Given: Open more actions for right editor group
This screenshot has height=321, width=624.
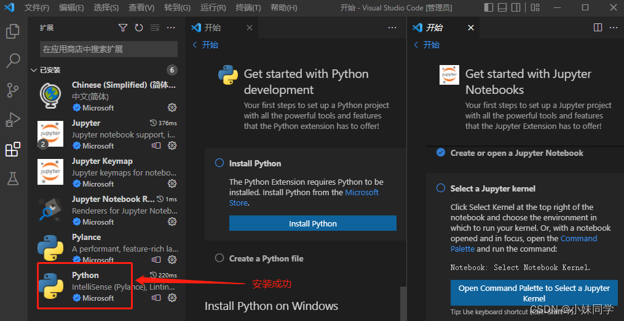Looking at the screenshot, I should [x=614, y=28].
